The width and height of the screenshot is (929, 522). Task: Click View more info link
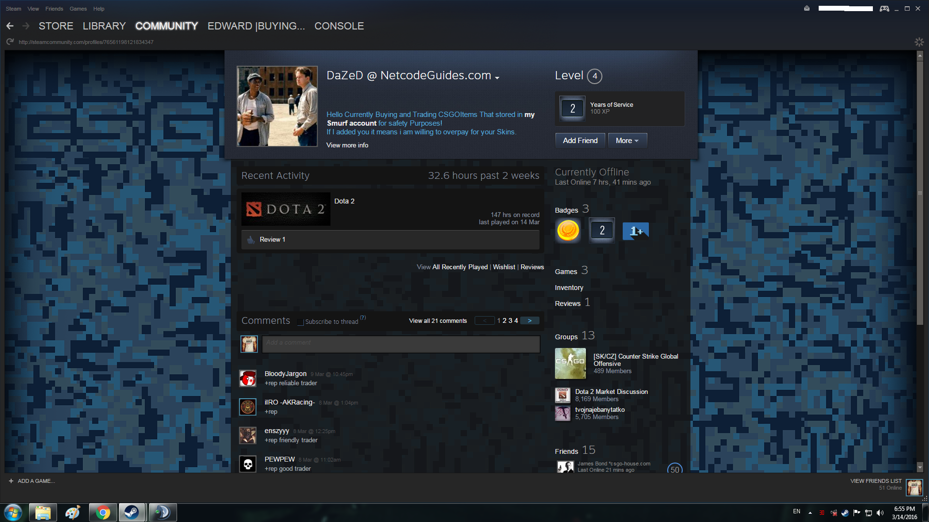pyautogui.click(x=347, y=145)
